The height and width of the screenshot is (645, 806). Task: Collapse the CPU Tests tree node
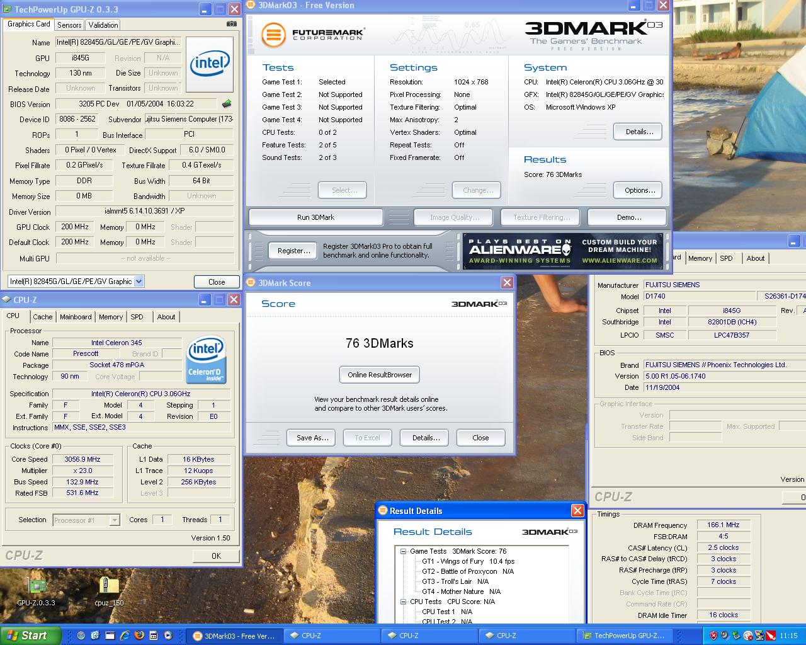tap(403, 602)
